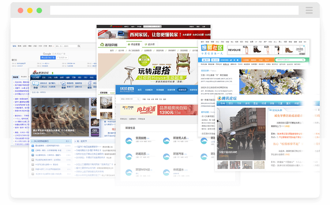Open the 吃喝玩乐 board icon
330x205 pixels.
(129, 156)
